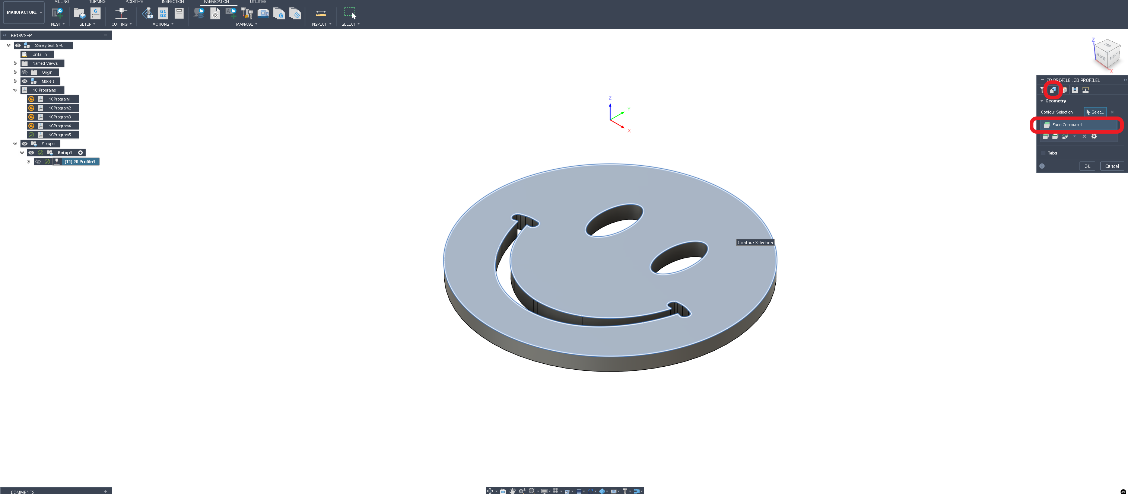
Task: Open the Tool Library icon
Action: pos(247,13)
